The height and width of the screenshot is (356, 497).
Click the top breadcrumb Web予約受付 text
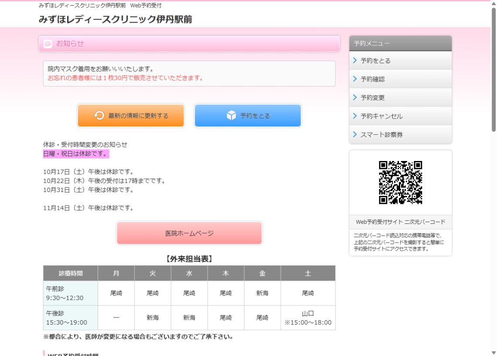[146, 5]
